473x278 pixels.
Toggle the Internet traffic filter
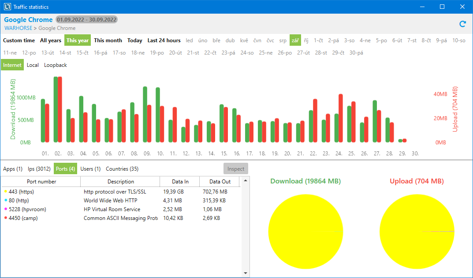click(12, 65)
